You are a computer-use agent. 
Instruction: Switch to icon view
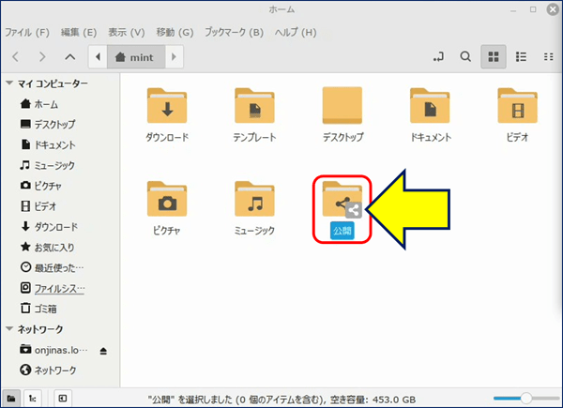(x=494, y=56)
